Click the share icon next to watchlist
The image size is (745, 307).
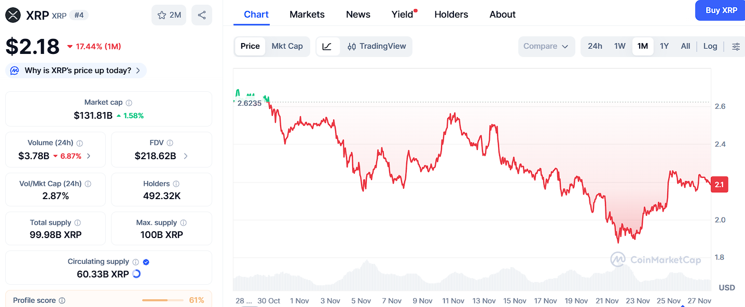(201, 15)
